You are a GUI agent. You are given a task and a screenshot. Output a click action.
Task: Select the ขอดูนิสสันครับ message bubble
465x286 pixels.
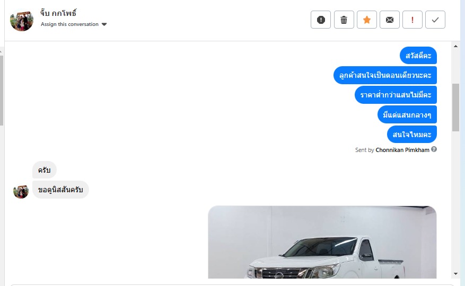[x=60, y=190]
